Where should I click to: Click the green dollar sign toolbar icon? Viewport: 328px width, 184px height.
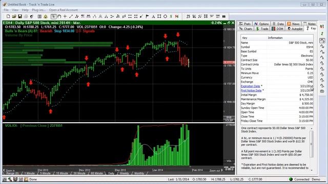[x=171, y=16]
